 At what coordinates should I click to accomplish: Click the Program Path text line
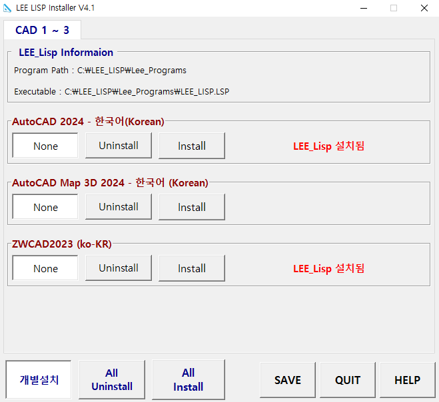pyautogui.click(x=100, y=71)
